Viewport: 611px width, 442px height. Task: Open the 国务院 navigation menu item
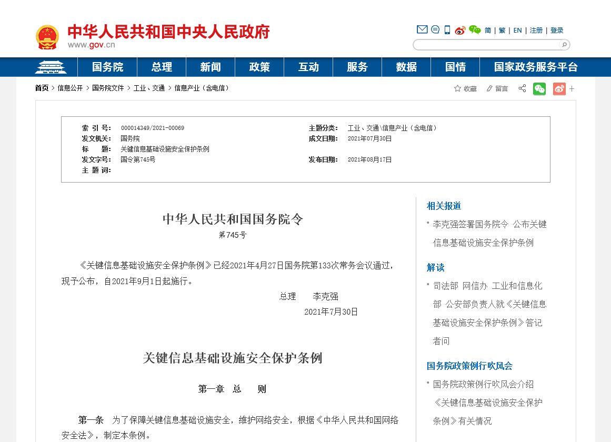107,67
